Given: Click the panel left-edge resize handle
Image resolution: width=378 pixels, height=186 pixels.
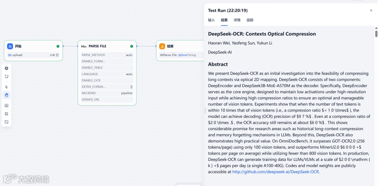Looking at the screenshot, I should click(205, 110).
